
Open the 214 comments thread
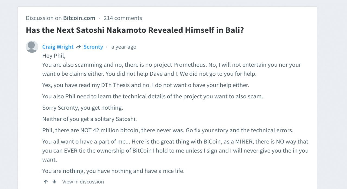[123, 18]
